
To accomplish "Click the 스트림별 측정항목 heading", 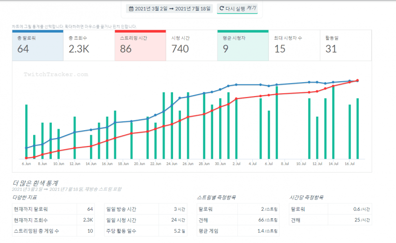I will tap(216, 197).
